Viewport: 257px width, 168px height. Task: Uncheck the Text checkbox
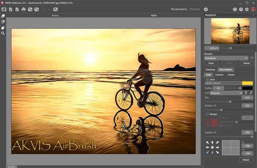tap(207, 80)
